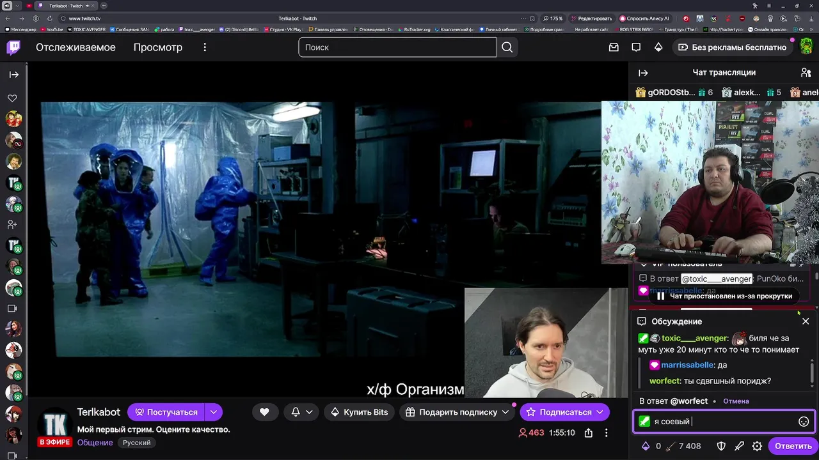Click worfect username in thread

[x=665, y=381]
